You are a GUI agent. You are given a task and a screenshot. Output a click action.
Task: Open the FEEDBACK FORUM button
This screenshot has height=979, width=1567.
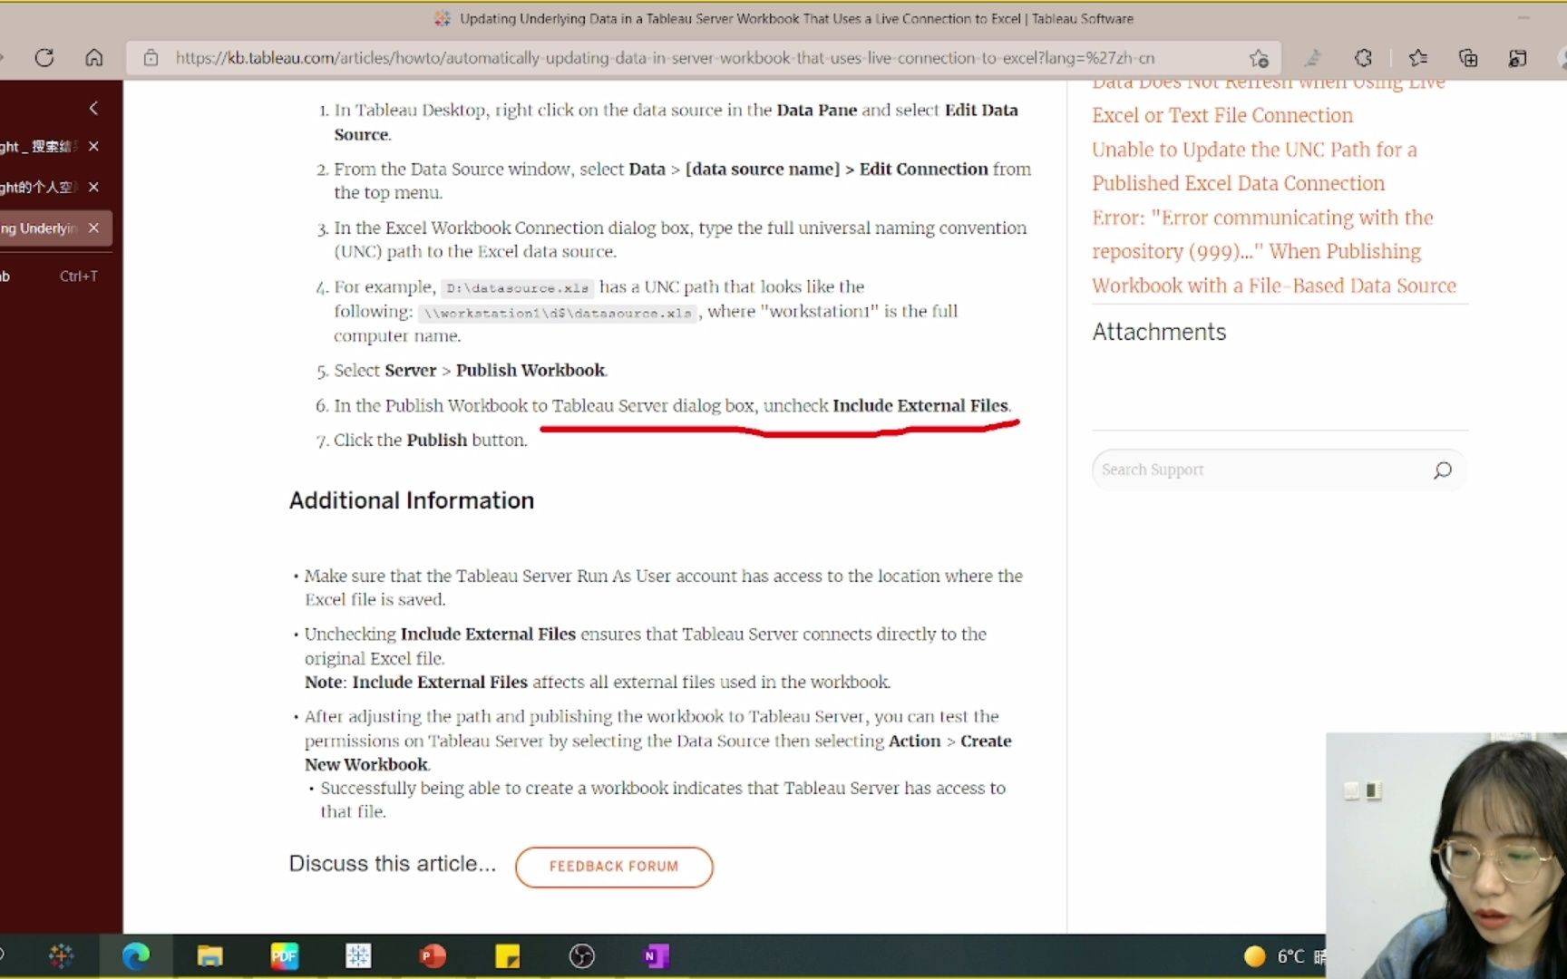coord(614,867)
